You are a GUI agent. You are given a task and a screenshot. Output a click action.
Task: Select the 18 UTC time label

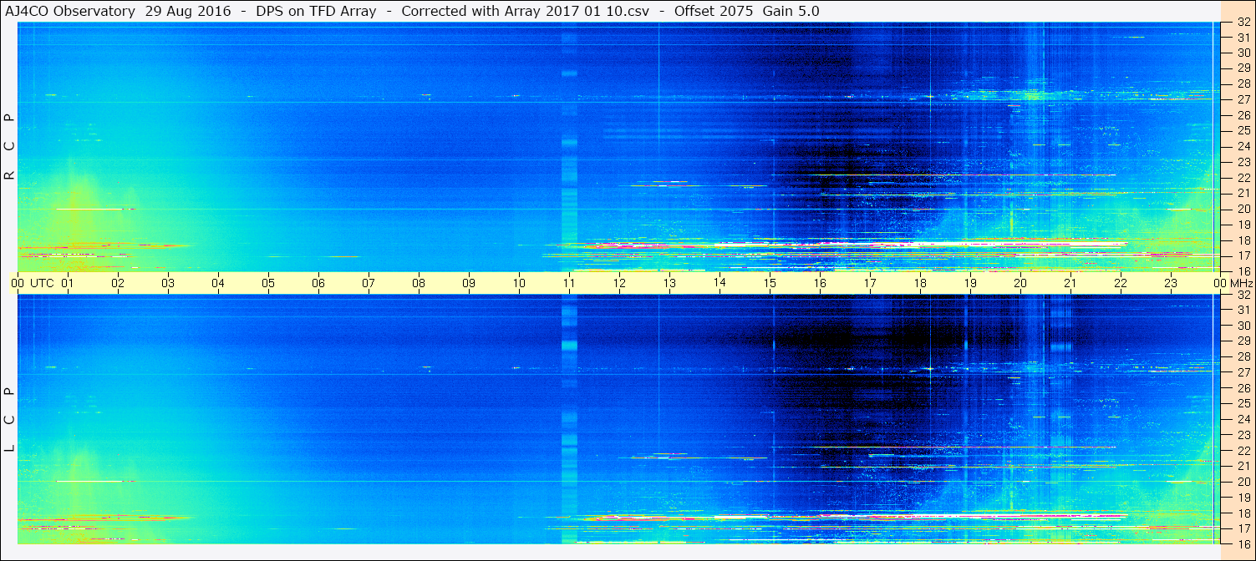[x=920, y=283]
